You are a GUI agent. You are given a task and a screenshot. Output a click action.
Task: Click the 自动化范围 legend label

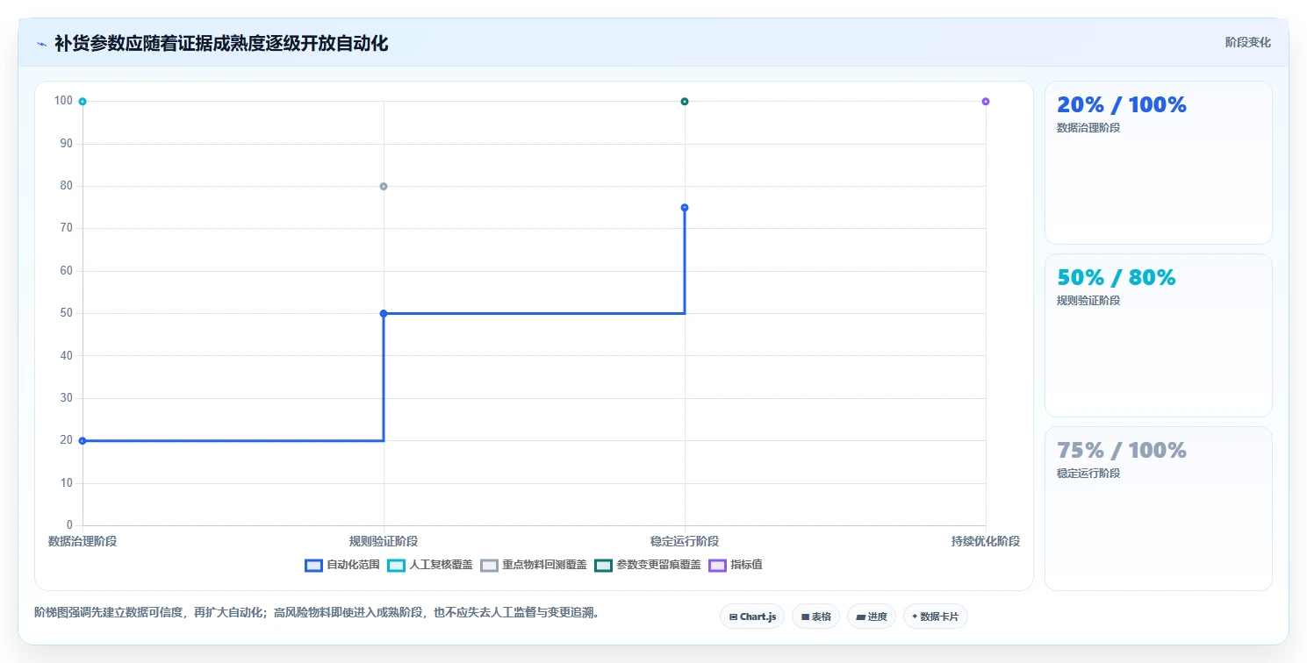point(353,565)
